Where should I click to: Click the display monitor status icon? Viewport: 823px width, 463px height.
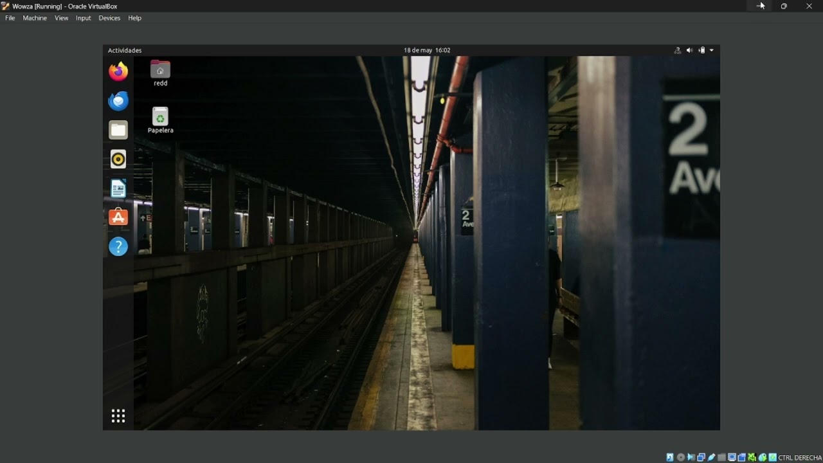732,457
